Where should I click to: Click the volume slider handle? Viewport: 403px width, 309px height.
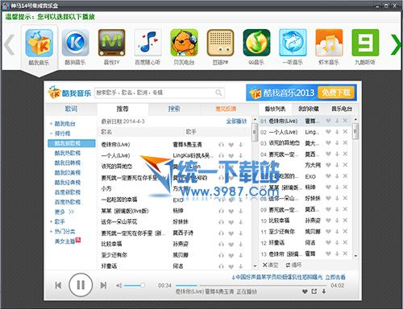tap(143, 286)
